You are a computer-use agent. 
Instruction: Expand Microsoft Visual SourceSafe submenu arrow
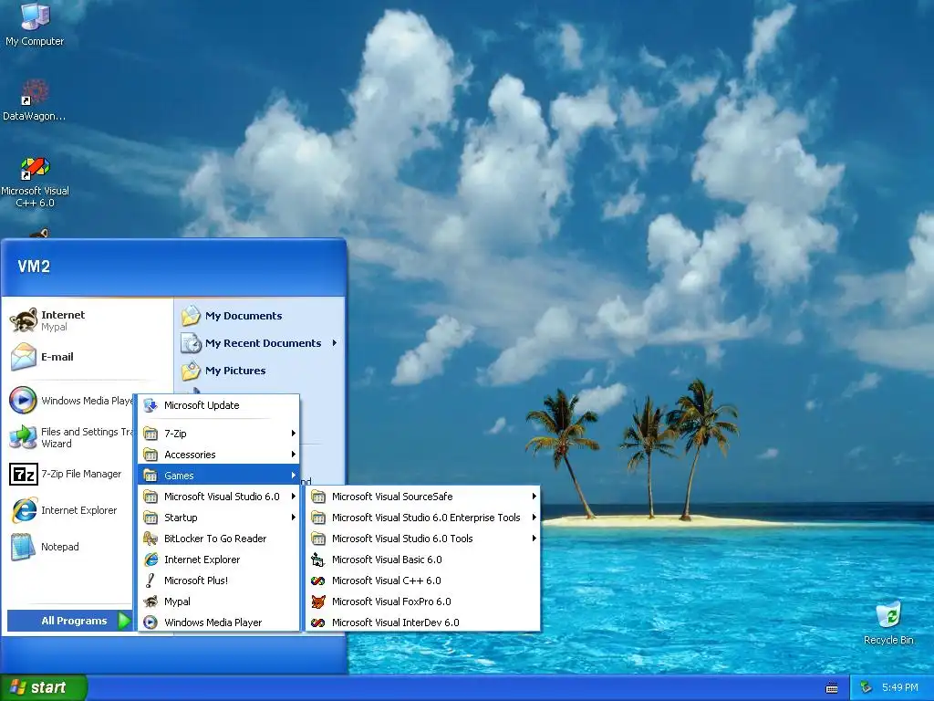click(x=534, y=496)
